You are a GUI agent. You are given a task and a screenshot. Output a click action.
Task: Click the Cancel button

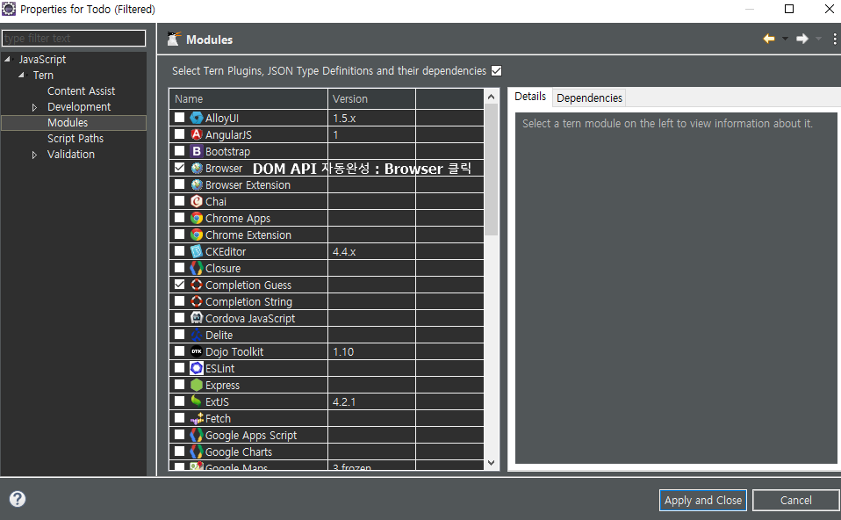[x=795, y=500]
